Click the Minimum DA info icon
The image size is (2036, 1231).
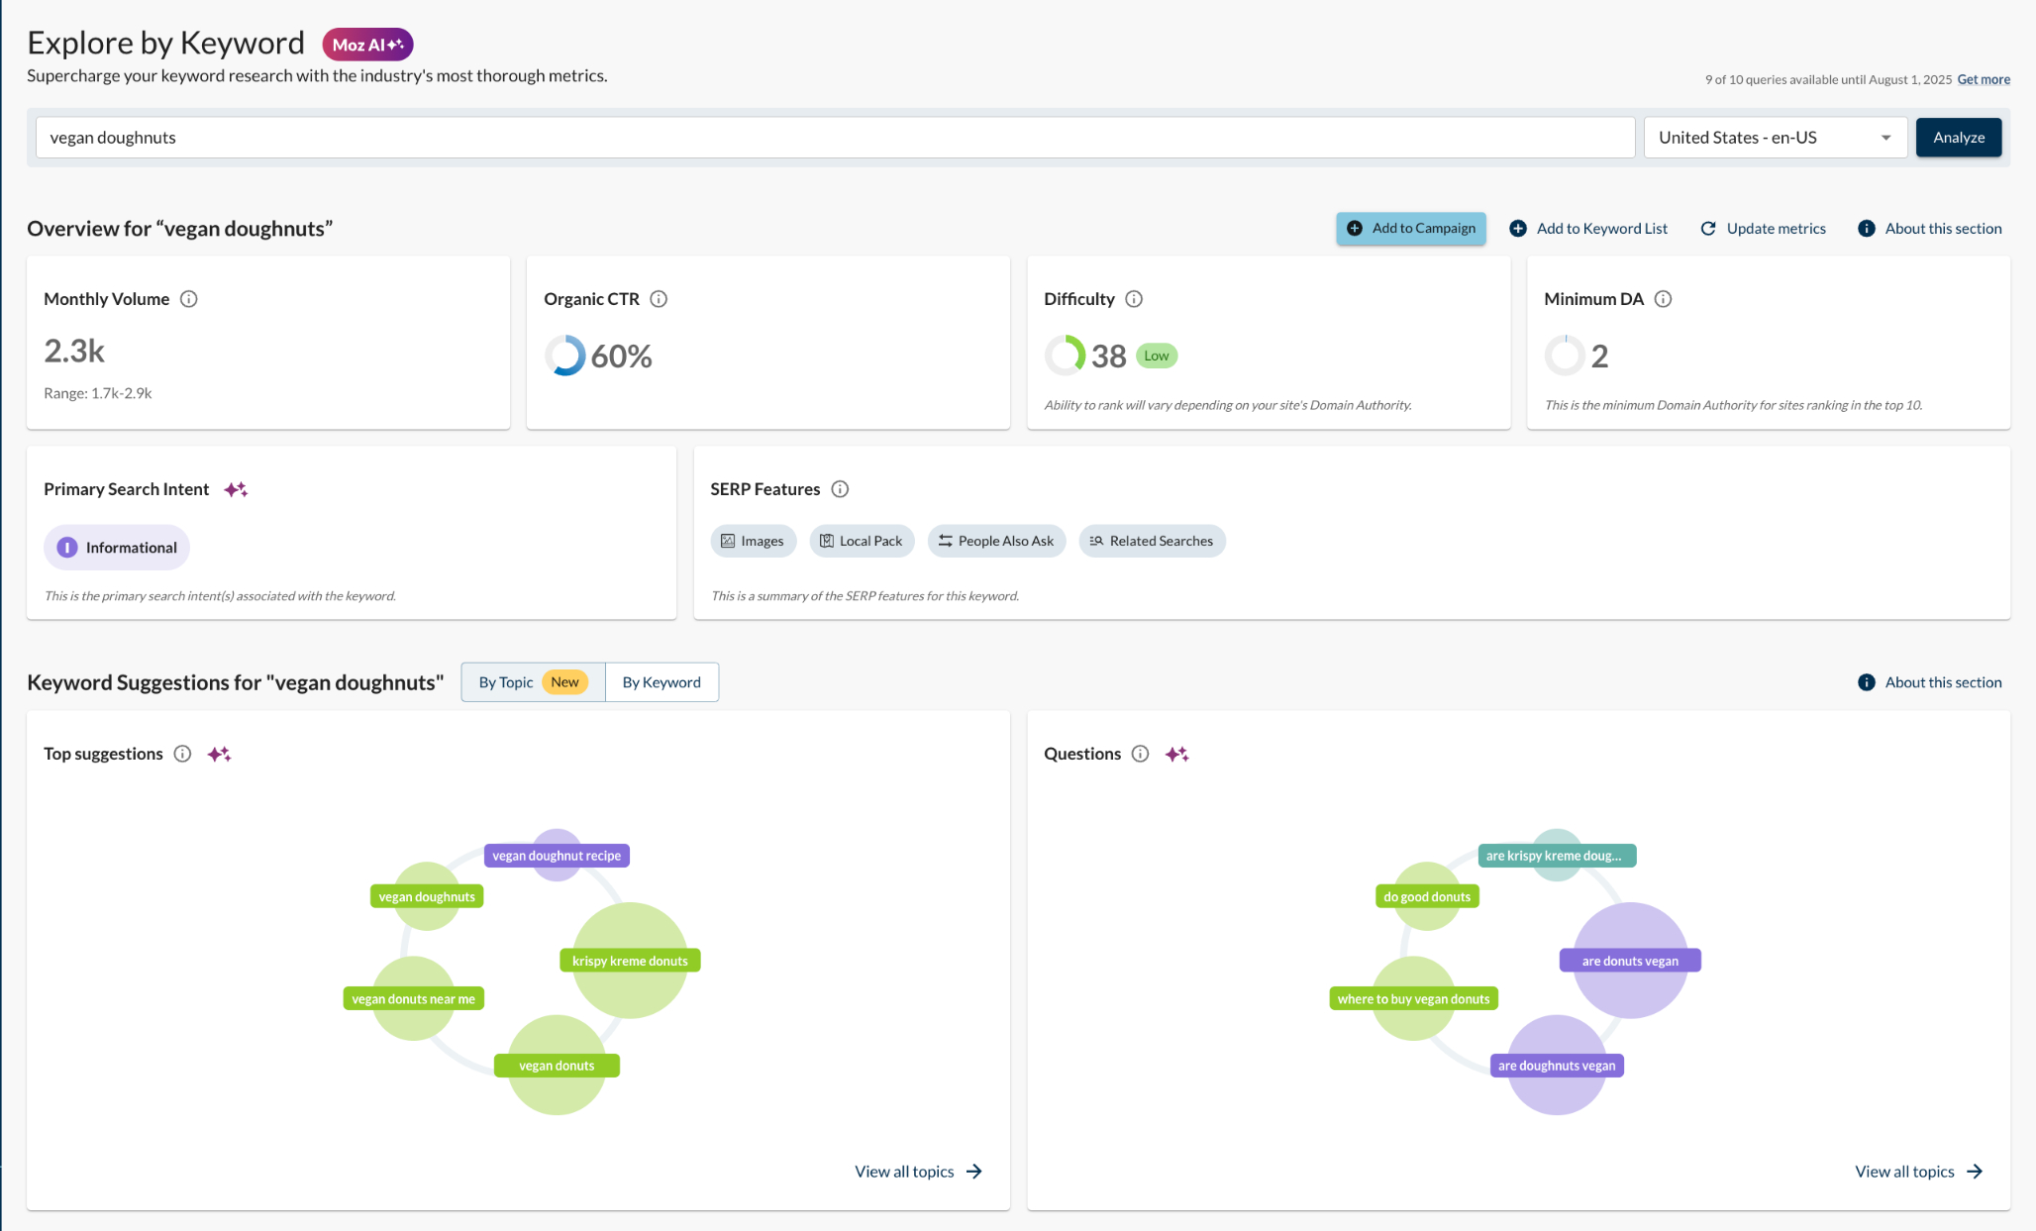(1664, 299)
